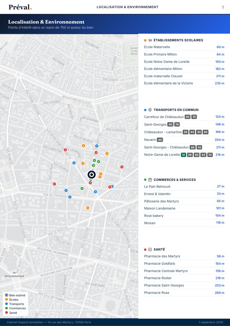Viewport: 230px width, 326px height.
Task: Click the green dot before Commerces & Services heading
Action: 145,180
